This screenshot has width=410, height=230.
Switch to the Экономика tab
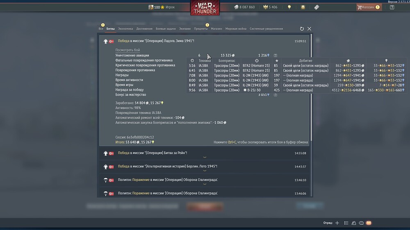click(125, 29)
